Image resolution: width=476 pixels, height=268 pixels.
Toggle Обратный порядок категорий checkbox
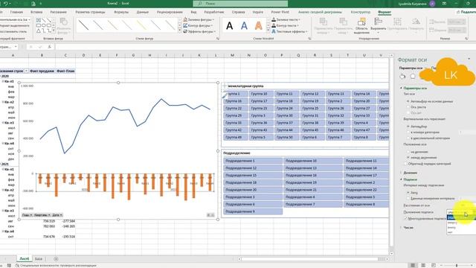click(x=406, y=164)
